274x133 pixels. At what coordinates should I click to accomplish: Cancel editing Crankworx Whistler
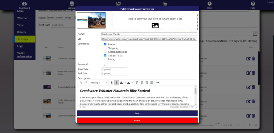coord(137,120)
